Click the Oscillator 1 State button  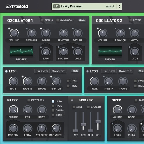[82, 20]
